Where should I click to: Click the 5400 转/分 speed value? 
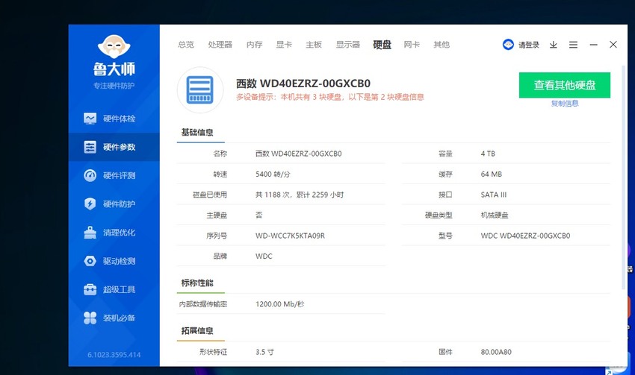273,174
